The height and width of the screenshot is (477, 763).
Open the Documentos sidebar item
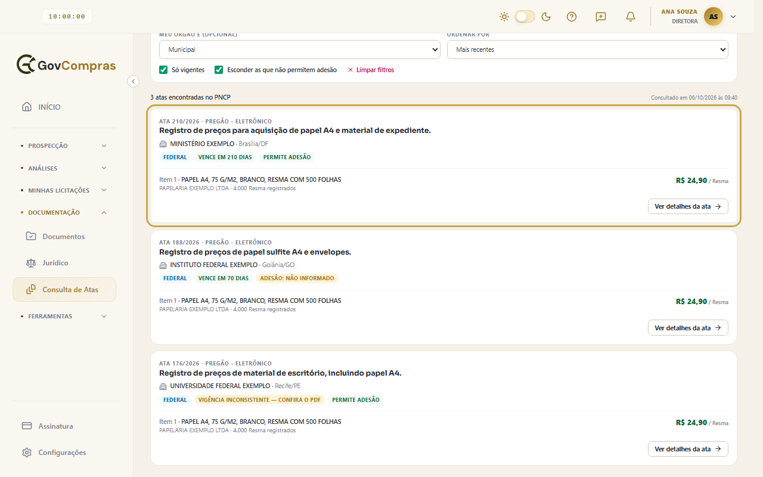64,237
